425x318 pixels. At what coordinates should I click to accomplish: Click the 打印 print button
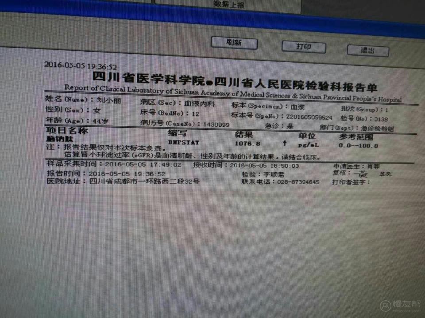(304, 47)
